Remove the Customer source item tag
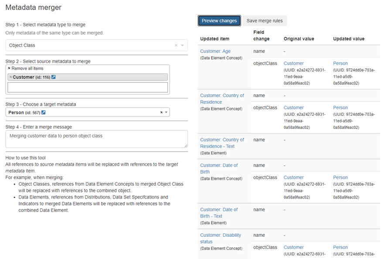 pos(11,77)
